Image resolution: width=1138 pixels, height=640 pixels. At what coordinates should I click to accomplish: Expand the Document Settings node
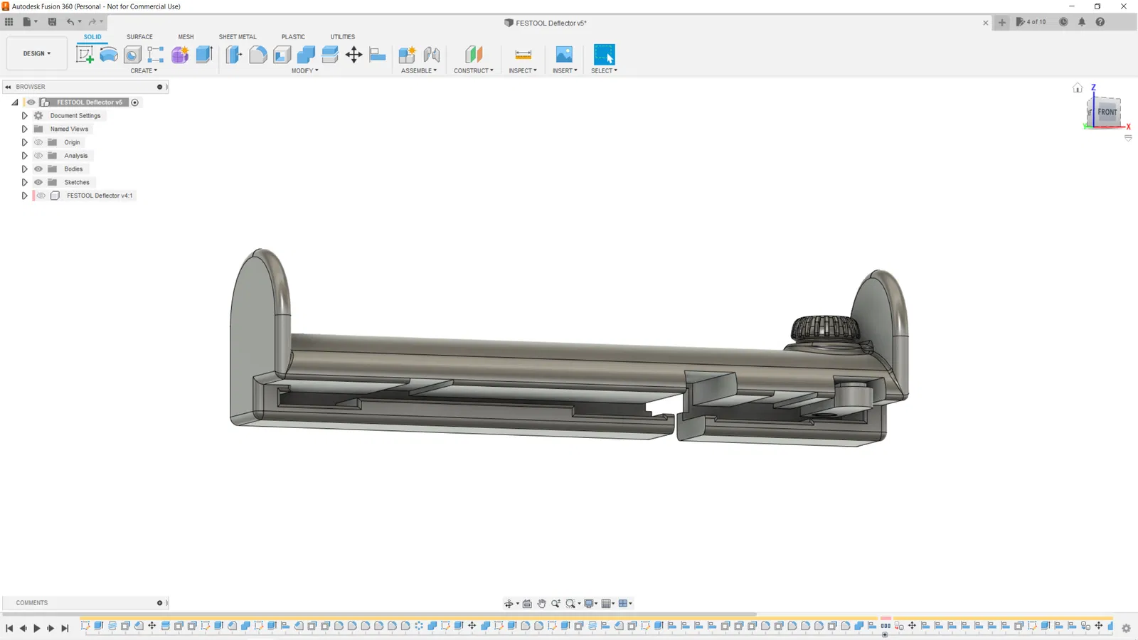click(24, 116)
